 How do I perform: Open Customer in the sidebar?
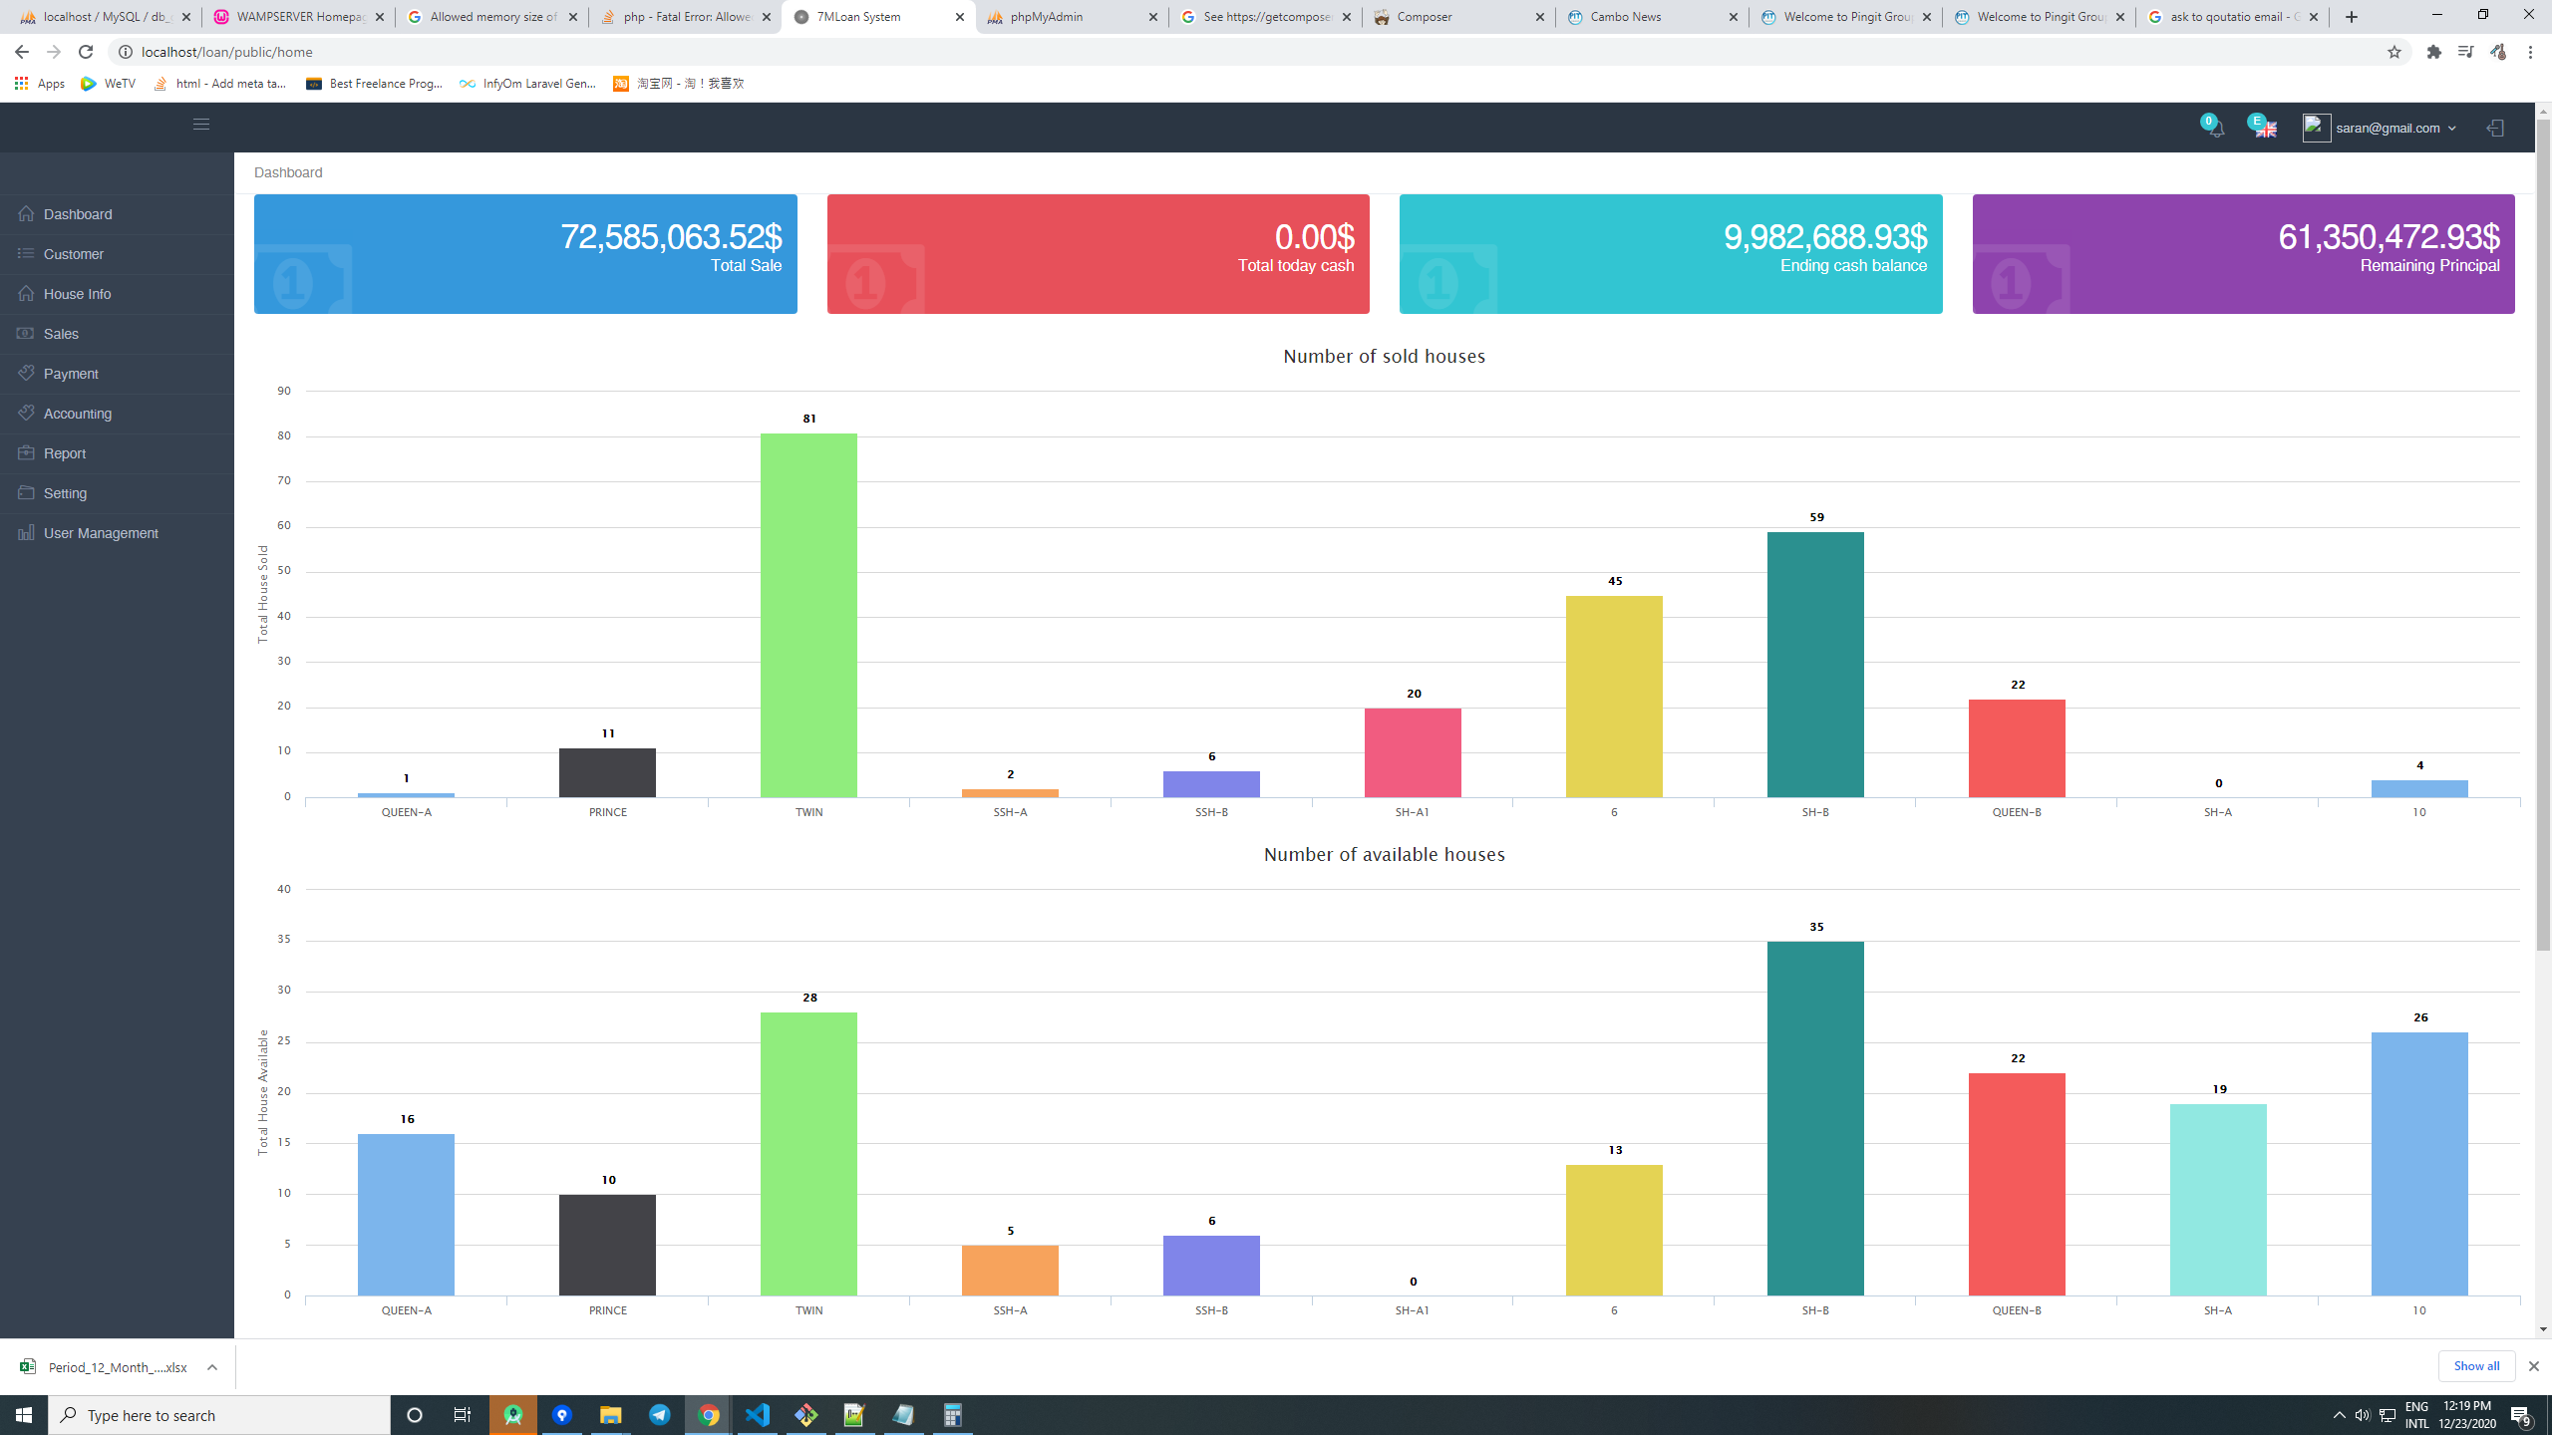(x=74, y=254)
